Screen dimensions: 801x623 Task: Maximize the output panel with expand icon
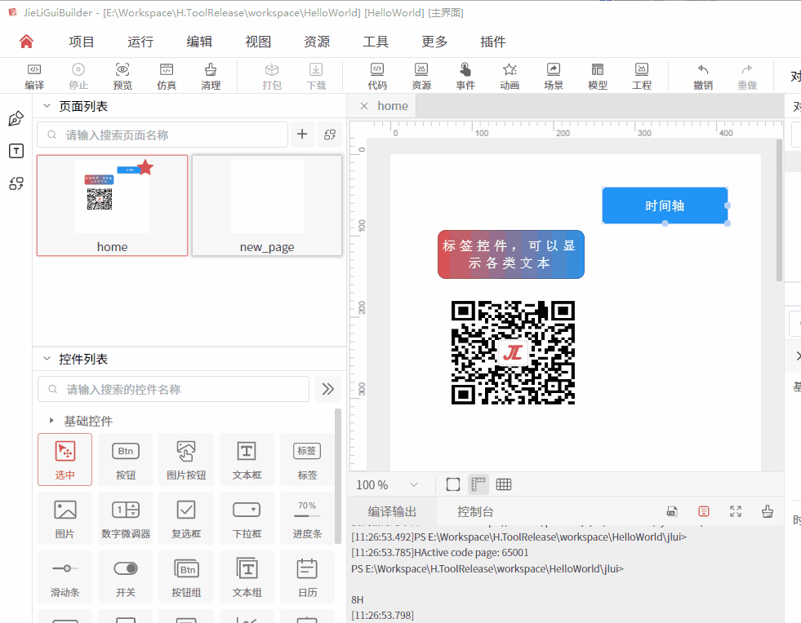(736, 511)
